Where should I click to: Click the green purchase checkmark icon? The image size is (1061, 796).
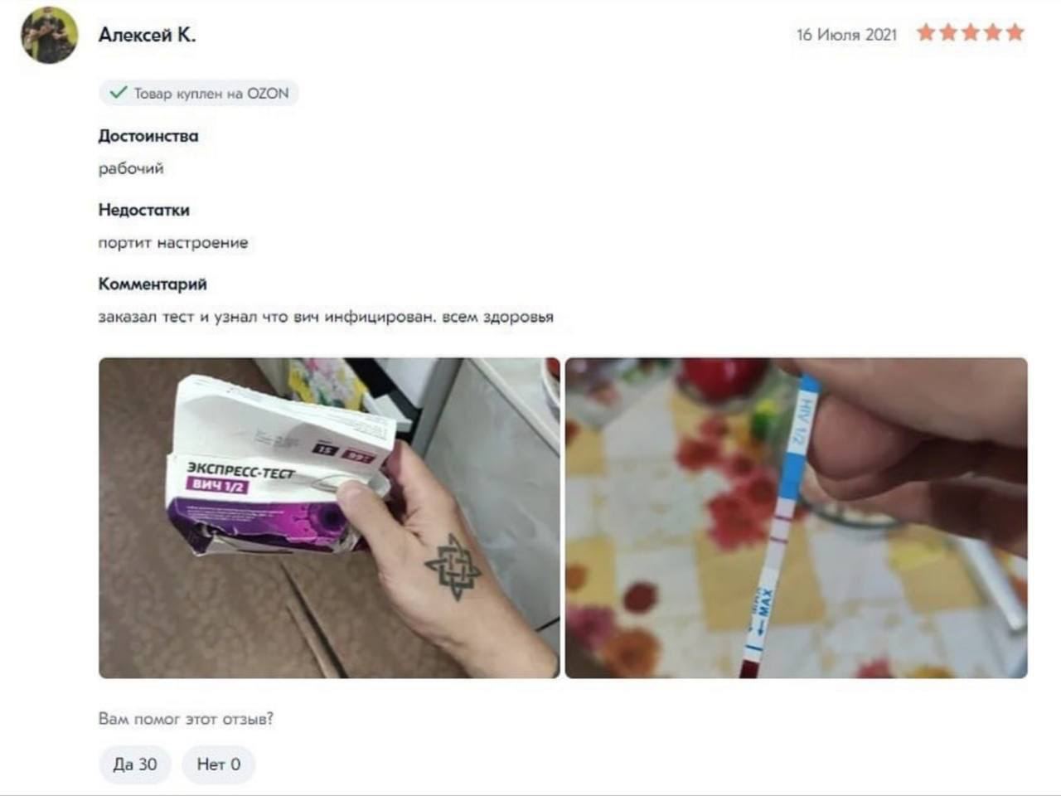pos(118,92)
